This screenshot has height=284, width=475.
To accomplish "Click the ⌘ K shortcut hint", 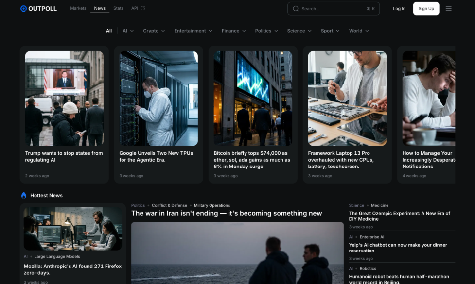I will [371, 8].
